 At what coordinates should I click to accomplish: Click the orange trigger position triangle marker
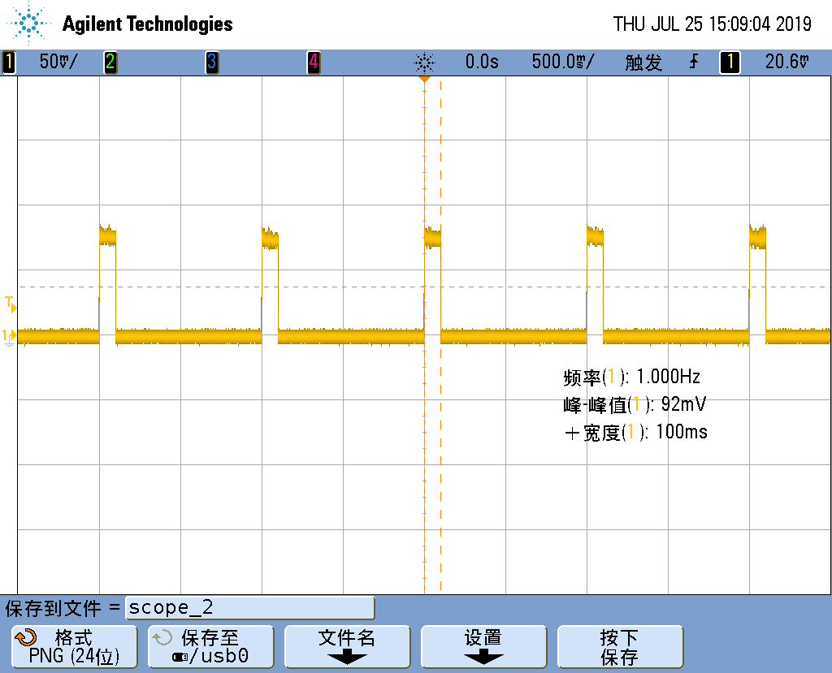click(424, 79)
